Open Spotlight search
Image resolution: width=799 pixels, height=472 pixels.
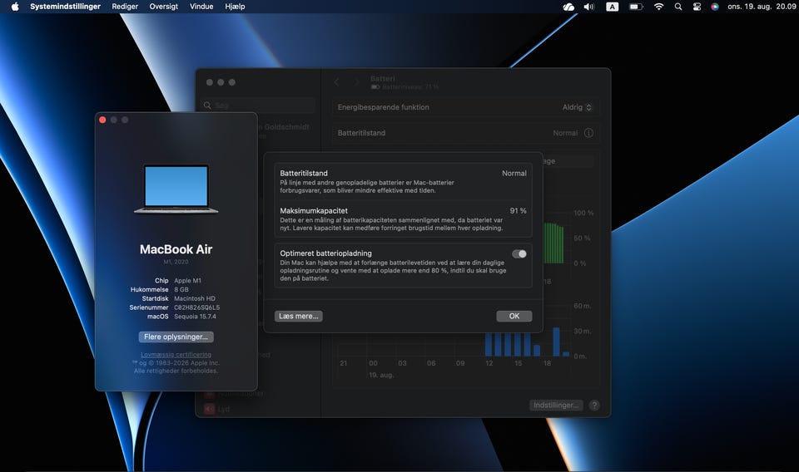pos(678,7)
